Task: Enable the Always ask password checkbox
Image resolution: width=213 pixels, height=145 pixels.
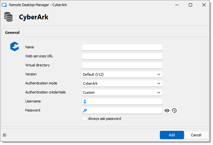Action: point(84,119)
